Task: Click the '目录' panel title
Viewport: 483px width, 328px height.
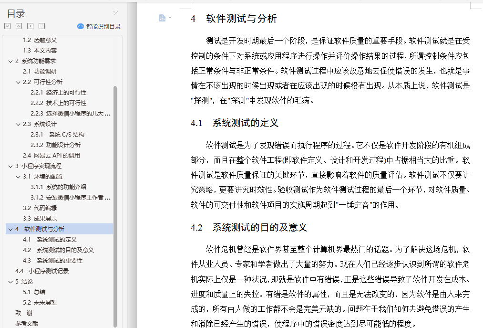Action: pyautogui.click(x=16, y=13)
